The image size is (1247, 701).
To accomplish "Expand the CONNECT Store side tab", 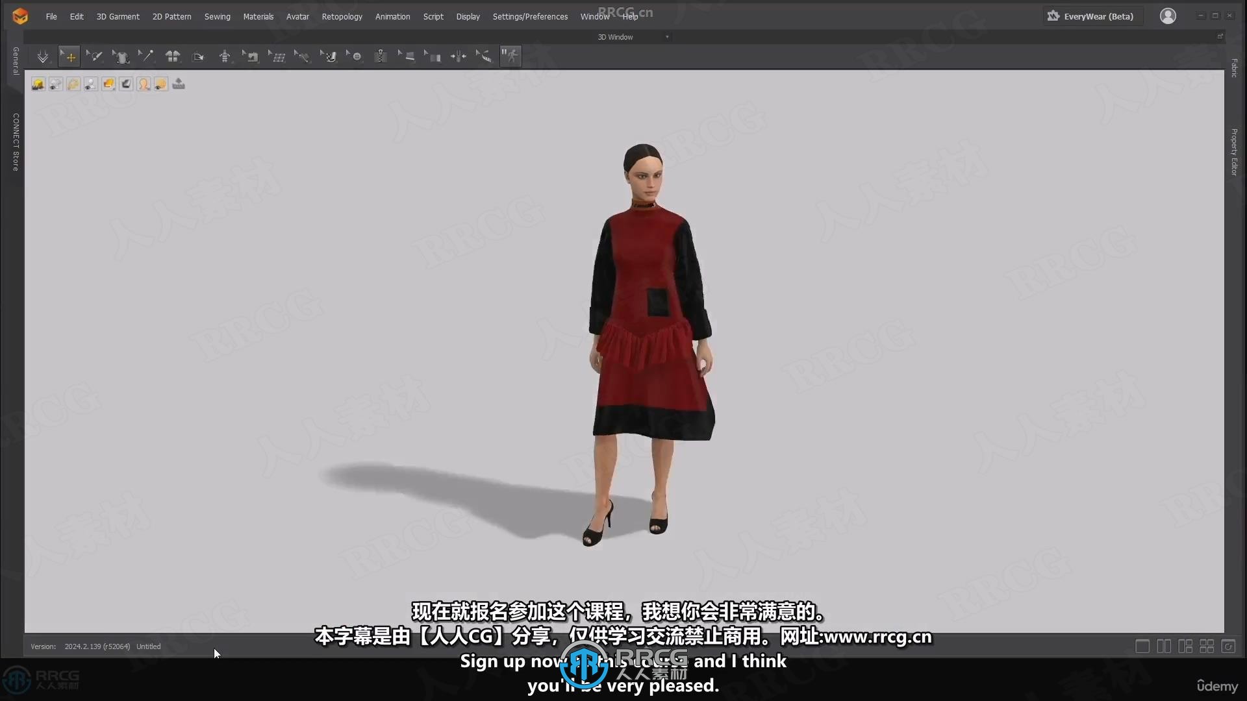I will pos(16,142).
